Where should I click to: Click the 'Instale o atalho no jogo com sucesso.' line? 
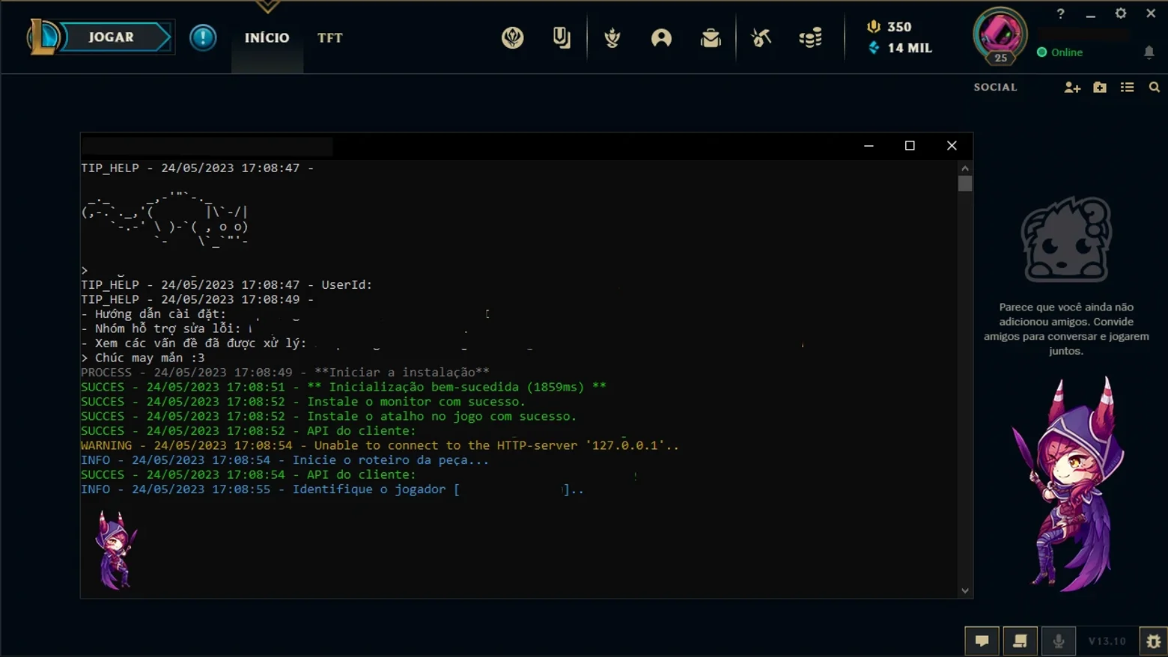pyautogui.click(x=329, y=416)
